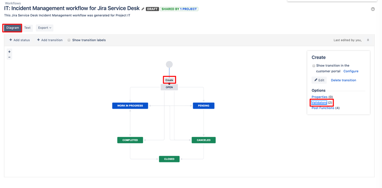The width and height of the screenshot is (382, 188).
Task: Click the 'Last edited by you,' text
Action: click(x=348, y=40)
